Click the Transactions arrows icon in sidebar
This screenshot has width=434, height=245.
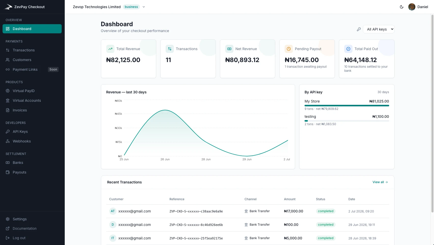click(8, 50)
